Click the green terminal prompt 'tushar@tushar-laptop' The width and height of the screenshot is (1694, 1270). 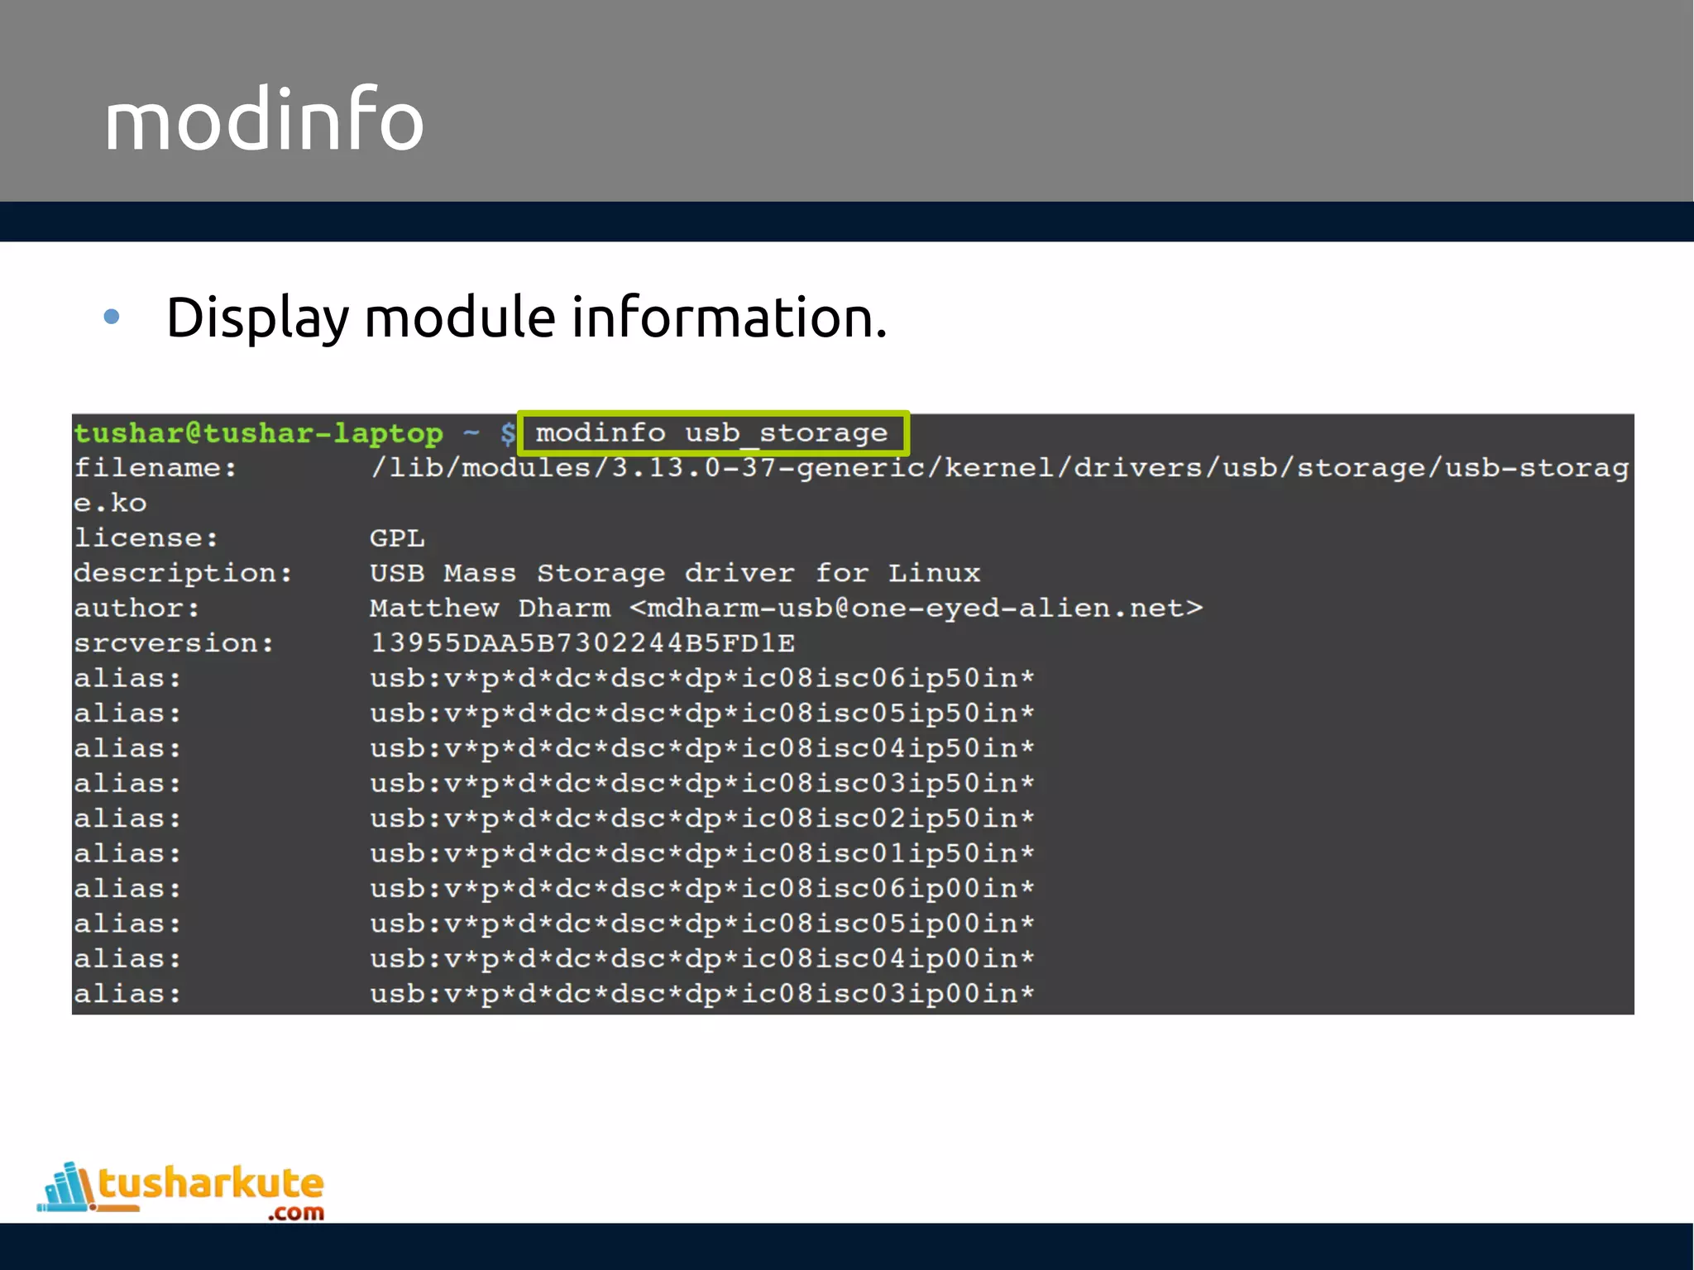258,433
